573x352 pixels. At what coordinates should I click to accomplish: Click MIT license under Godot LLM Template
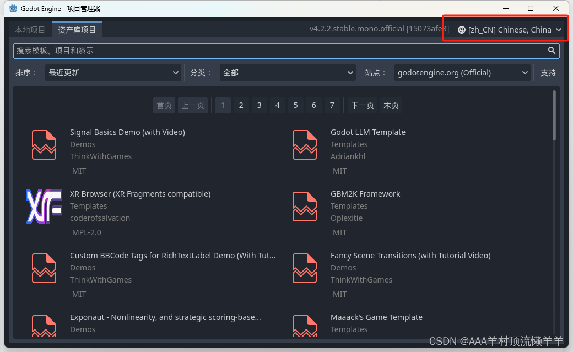[x=340, y=171]
